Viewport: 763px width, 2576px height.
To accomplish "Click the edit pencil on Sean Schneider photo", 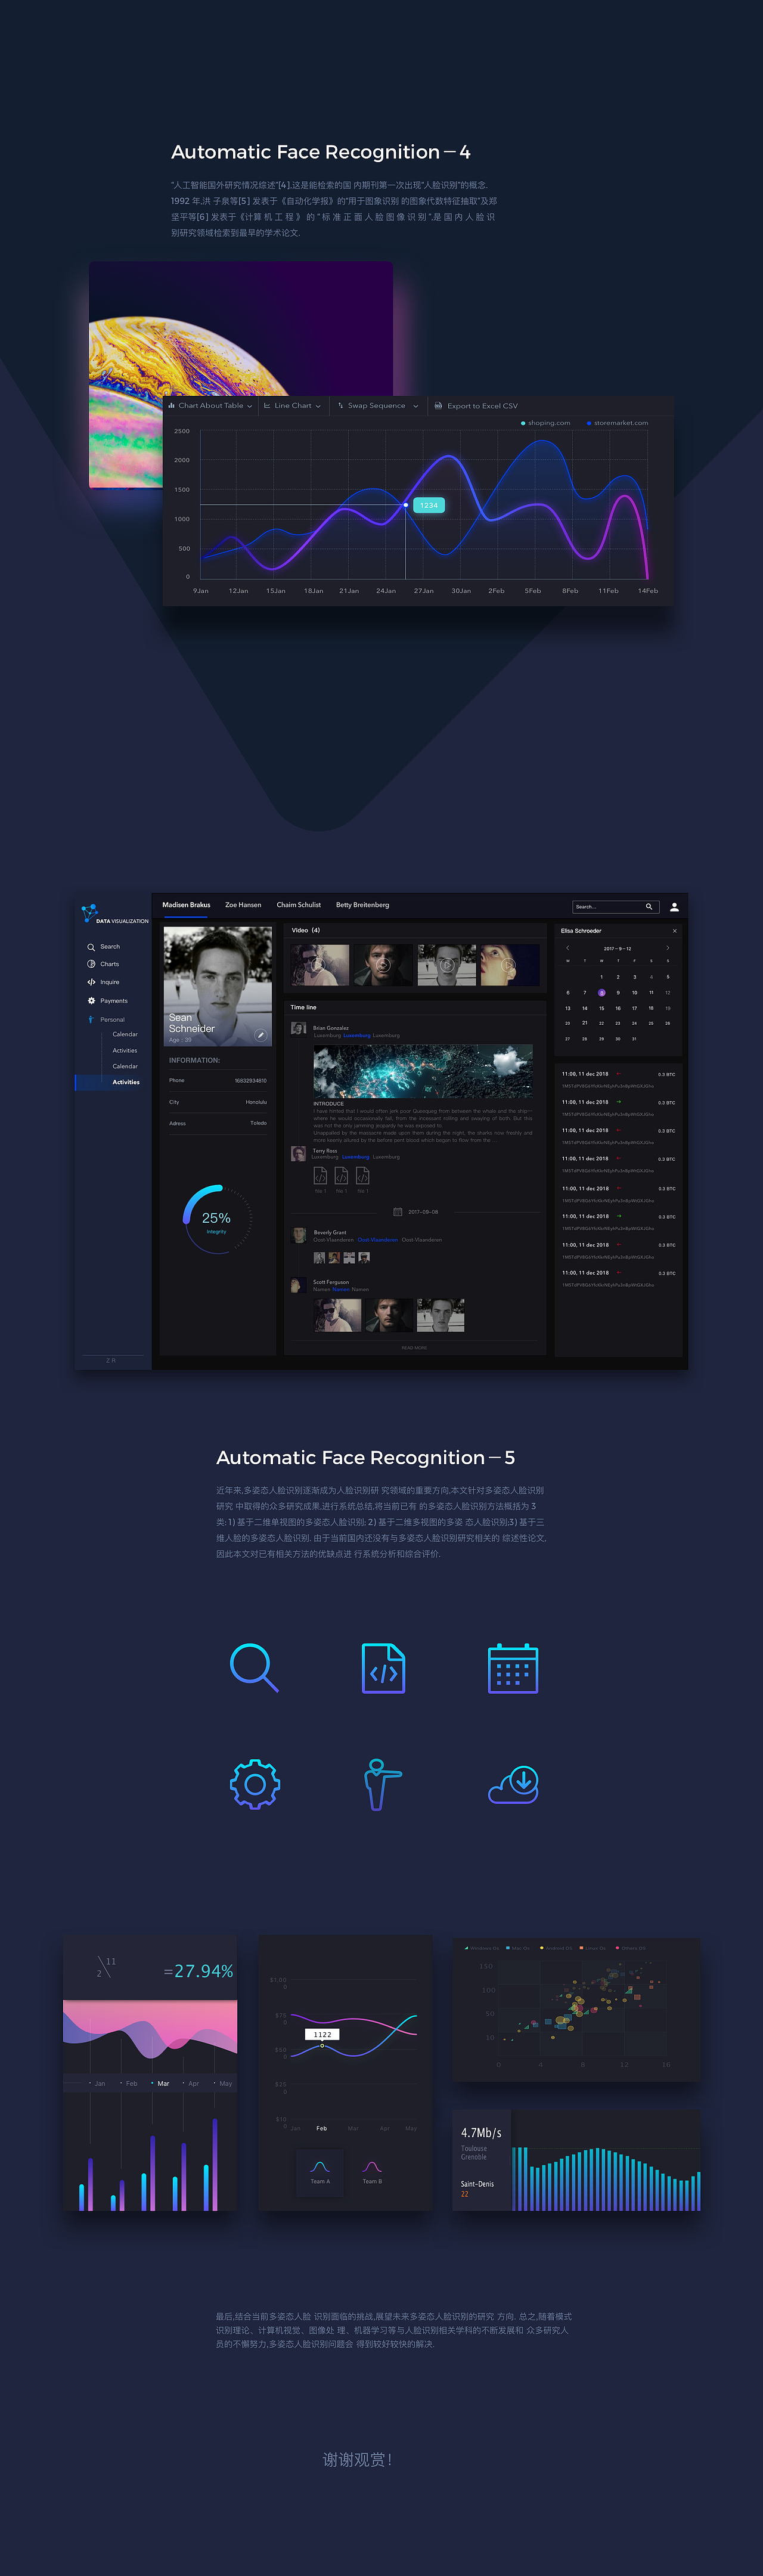I will pyautogui.click(x=260, y=1035).
